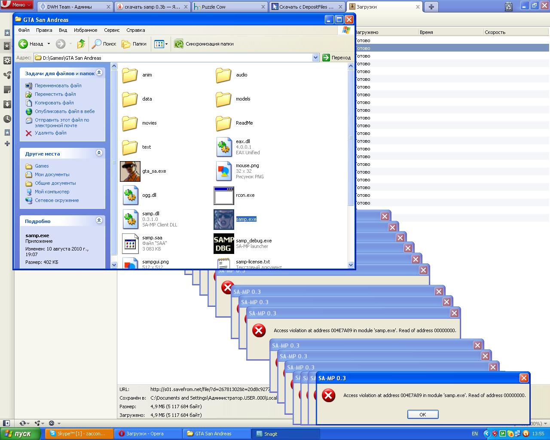Click OK in the front SA-MP error dialog
The image size is (550, 440).
click(x=423, y=414)
